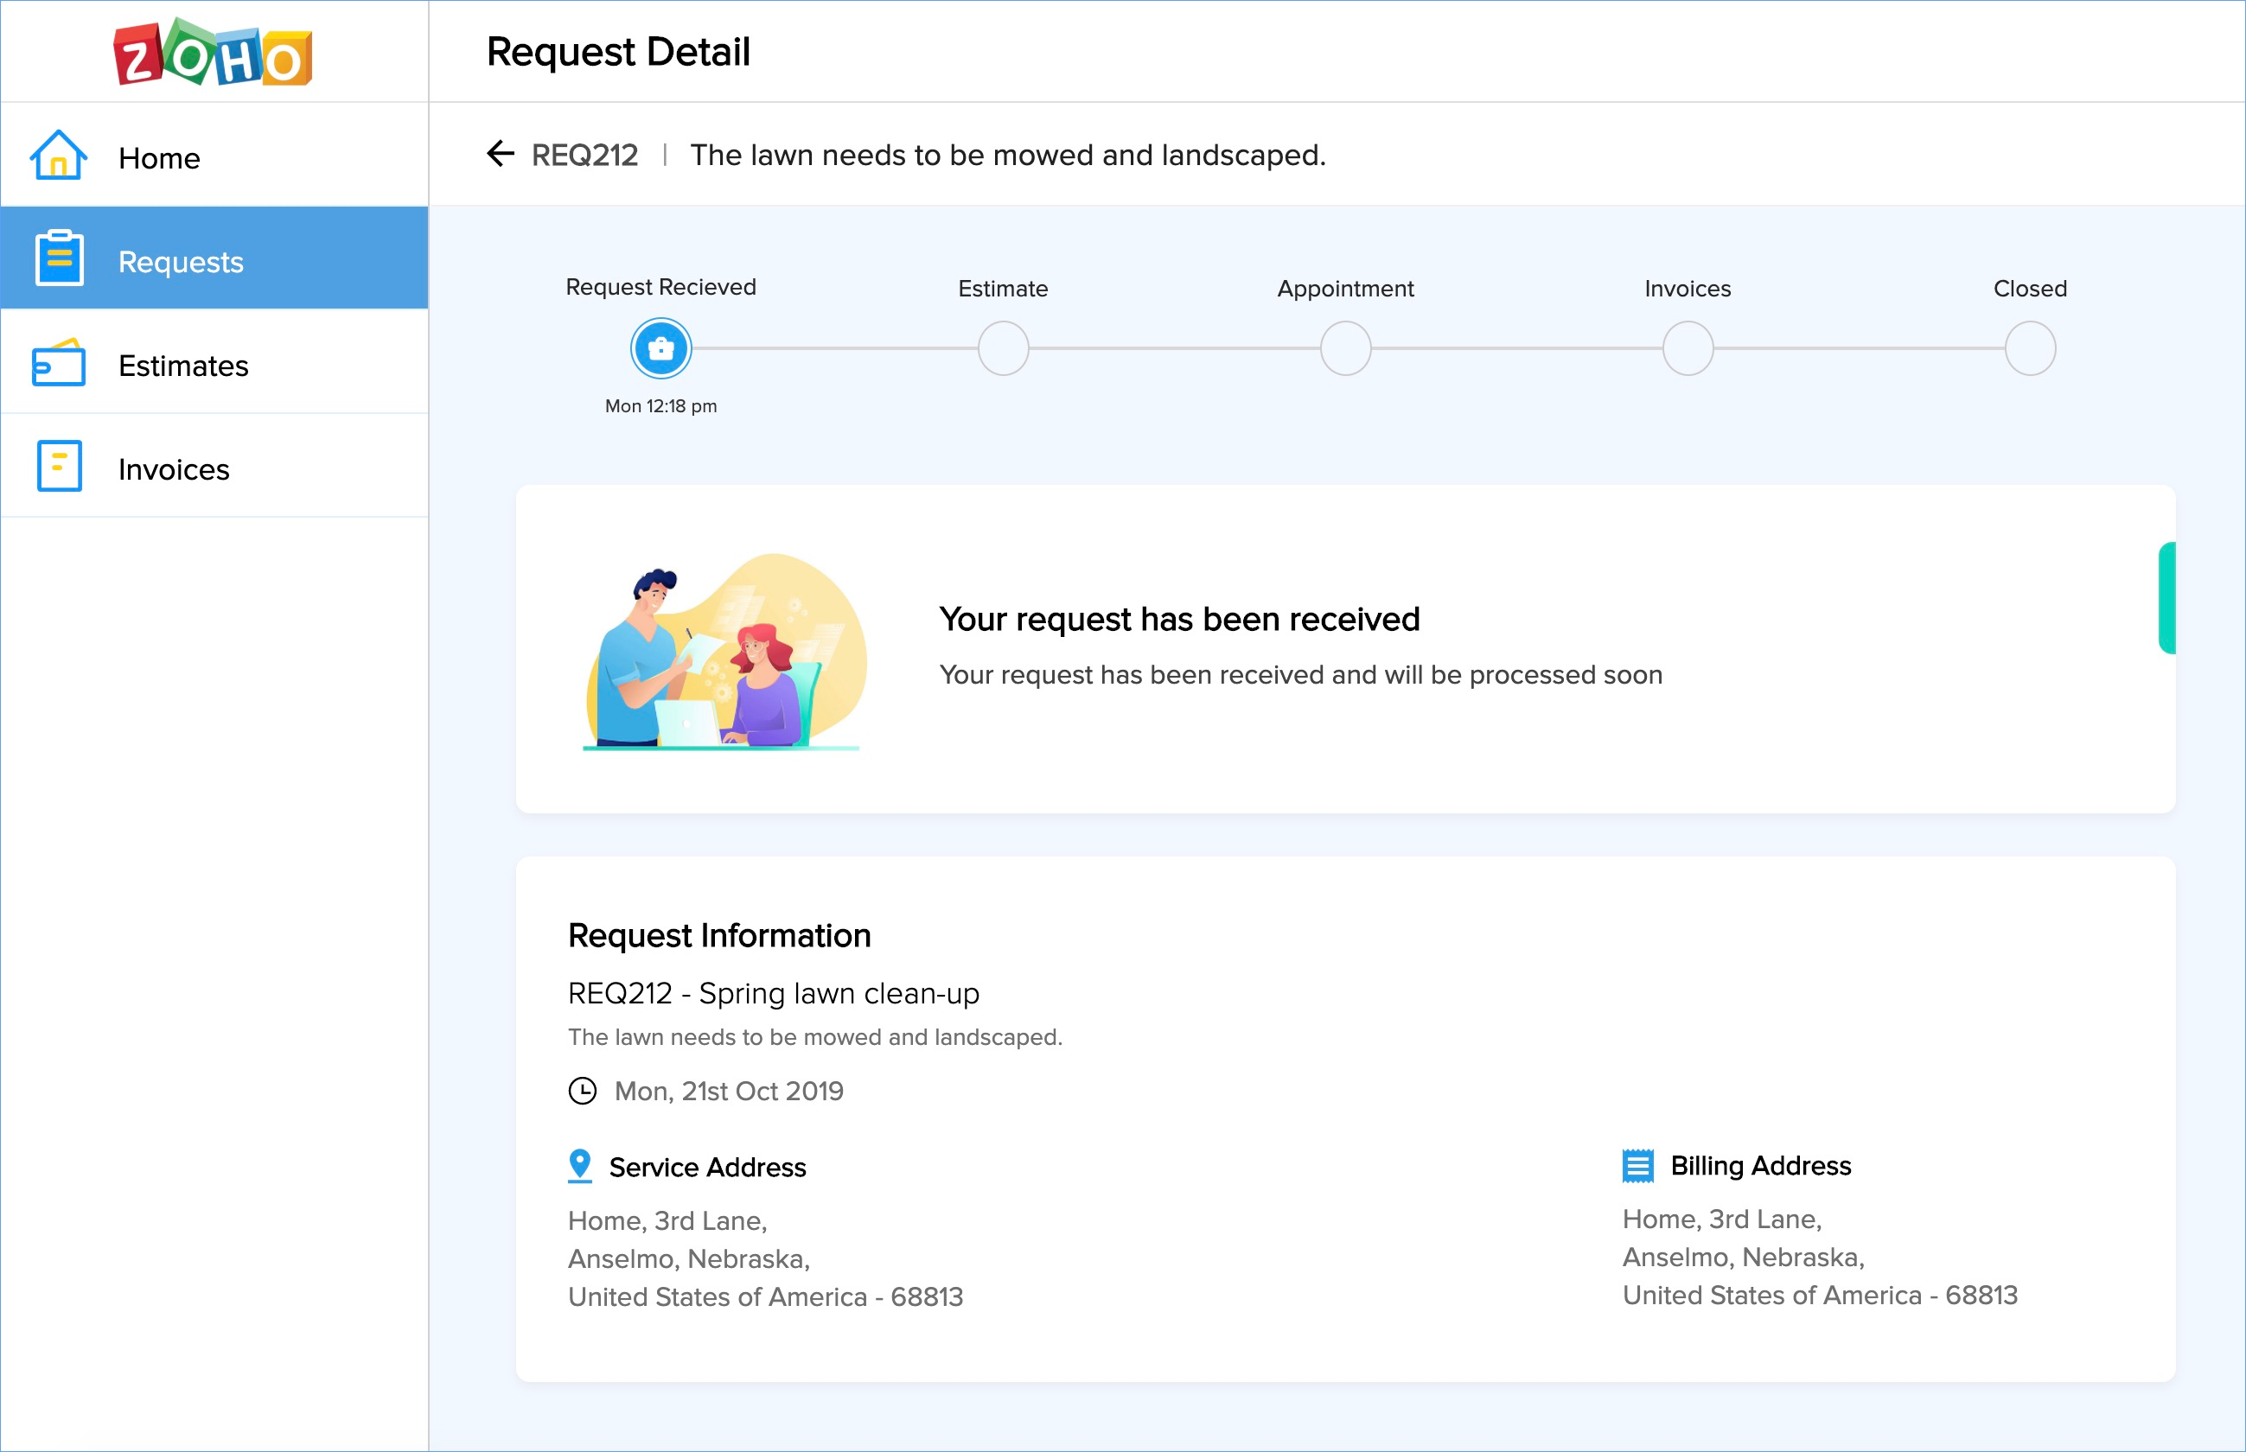This screenshot has height=1452, width=2246.
Task: Click the Service Address pin icon
Action: (x=580, y=1165)
